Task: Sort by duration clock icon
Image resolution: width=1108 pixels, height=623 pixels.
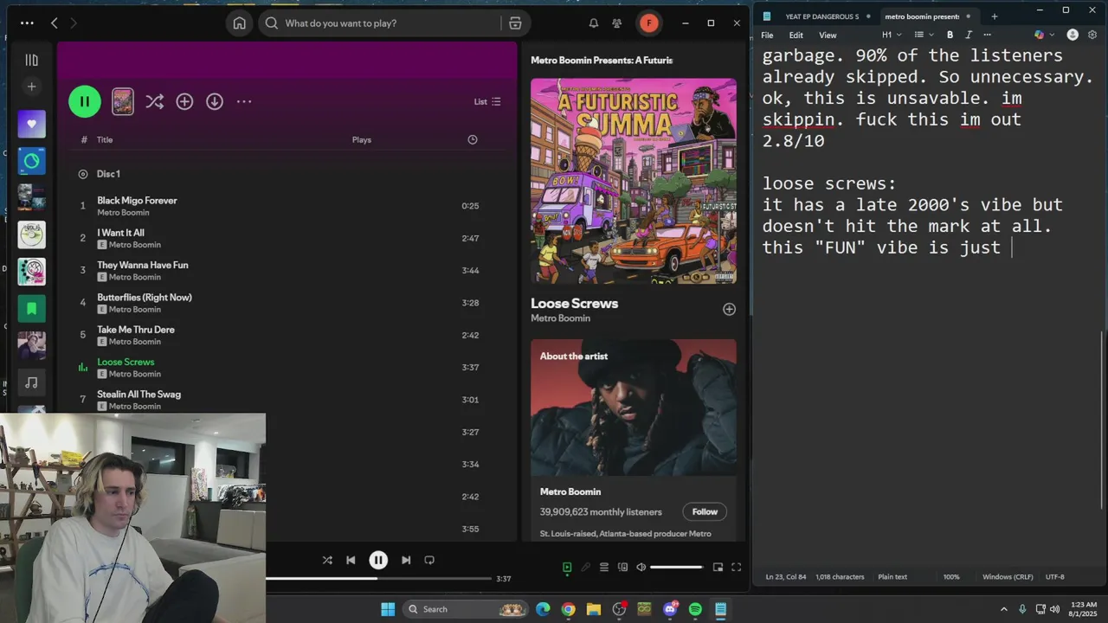Action: tap(473, 139)
